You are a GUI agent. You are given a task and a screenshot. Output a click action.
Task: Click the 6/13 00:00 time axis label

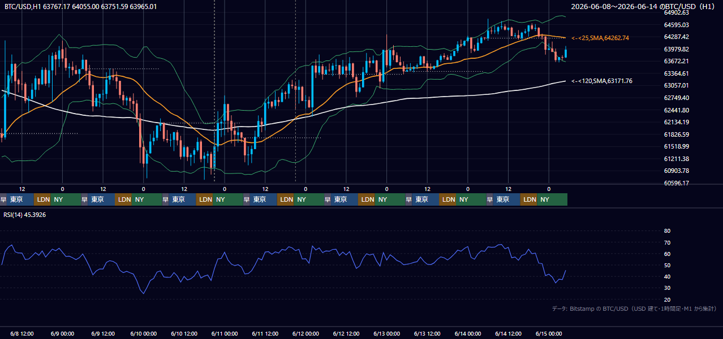pyautogui.click(x=387, y=333)
